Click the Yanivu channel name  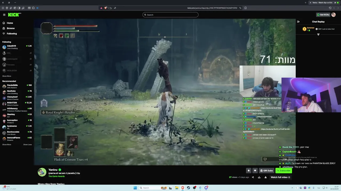[x=53, y=170]
